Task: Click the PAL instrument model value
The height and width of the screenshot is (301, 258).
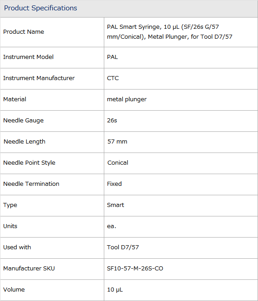Action: coord(112,57)
